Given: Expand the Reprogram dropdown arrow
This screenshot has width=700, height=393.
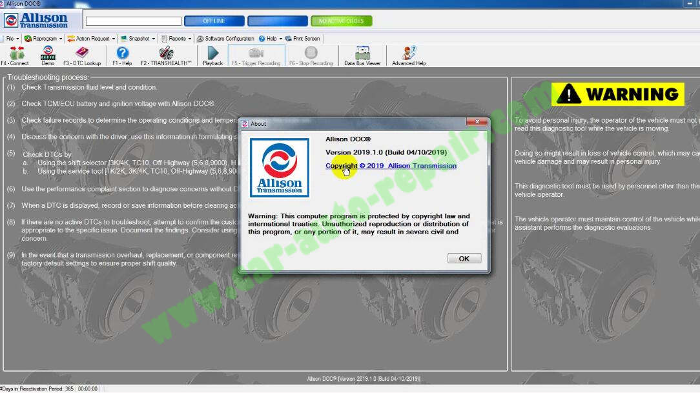Looking at the screenshot, I should (x=61, y=39).
